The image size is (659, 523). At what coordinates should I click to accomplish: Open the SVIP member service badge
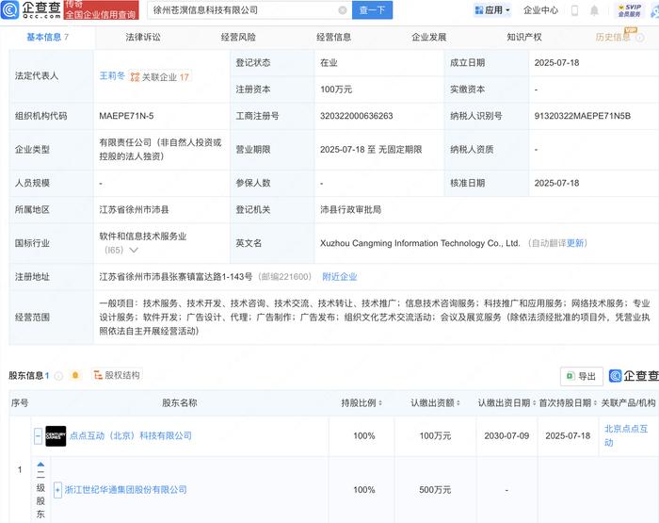click(x=629, y=10)
